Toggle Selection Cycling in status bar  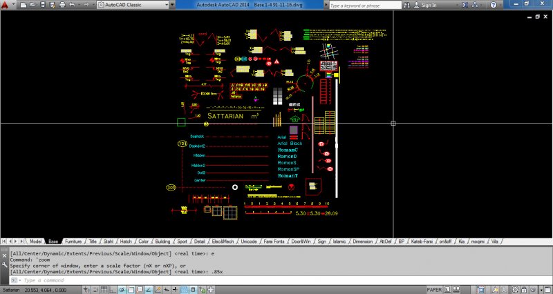click(202, 290)
